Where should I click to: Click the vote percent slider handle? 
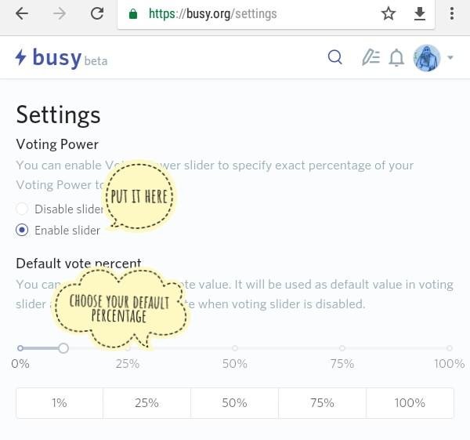click(x=63, y=348)
